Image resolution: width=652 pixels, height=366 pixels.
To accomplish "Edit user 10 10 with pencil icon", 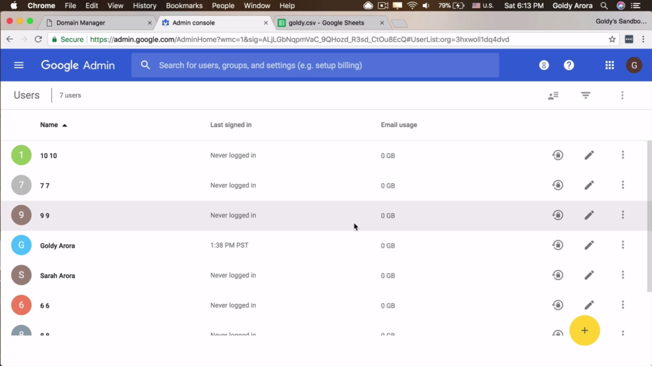I will click(589, 155).
